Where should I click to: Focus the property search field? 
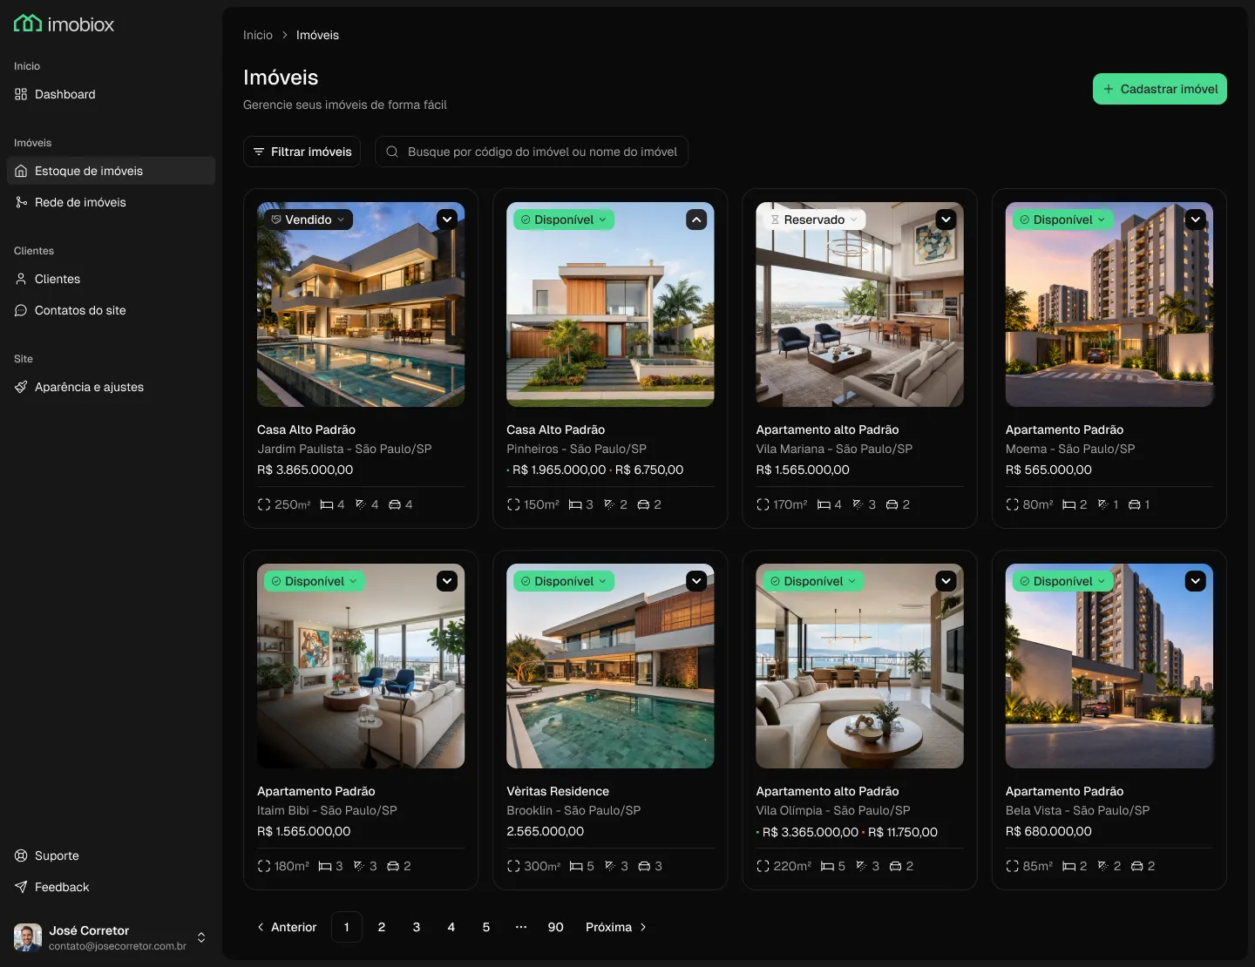(x=532, y=152)
